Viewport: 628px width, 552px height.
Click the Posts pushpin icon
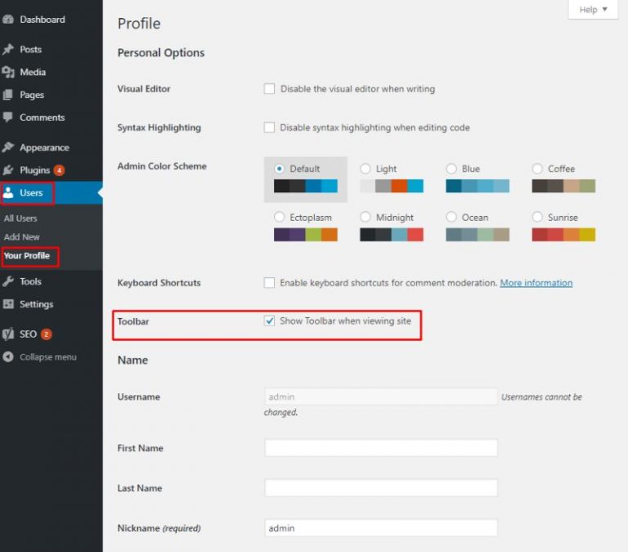point(8,49)
